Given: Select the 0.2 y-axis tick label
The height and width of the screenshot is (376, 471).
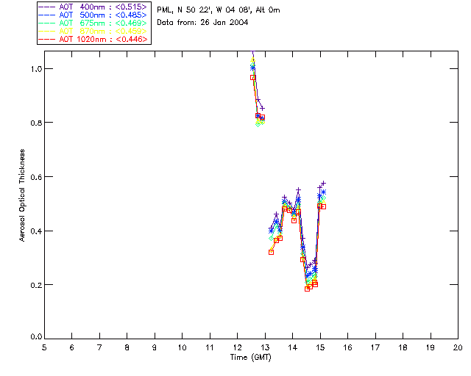Looking at the screenshot, I should point(36,285).
